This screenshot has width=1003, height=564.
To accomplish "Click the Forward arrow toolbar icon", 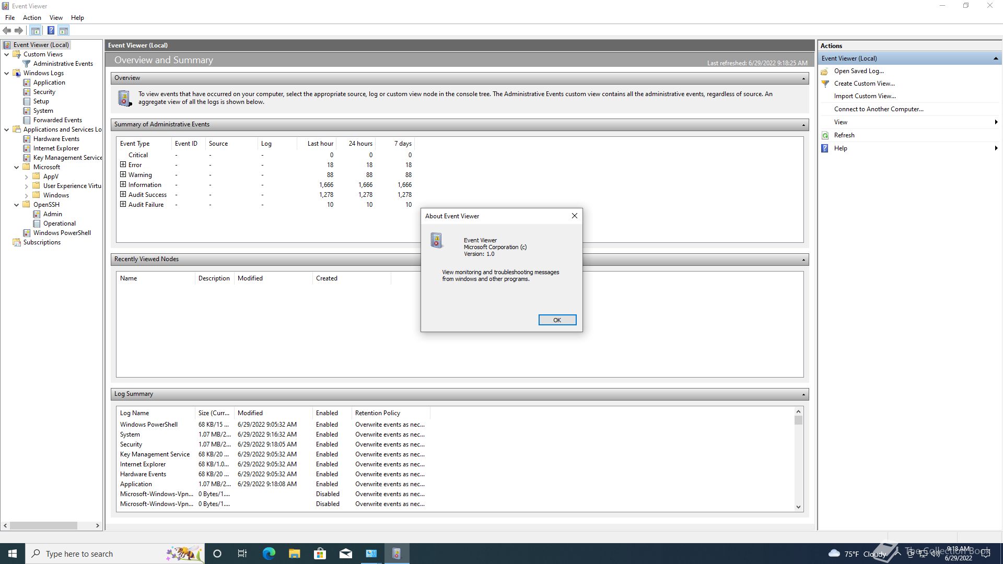I will pyautogui.click(x=19, y=31).
